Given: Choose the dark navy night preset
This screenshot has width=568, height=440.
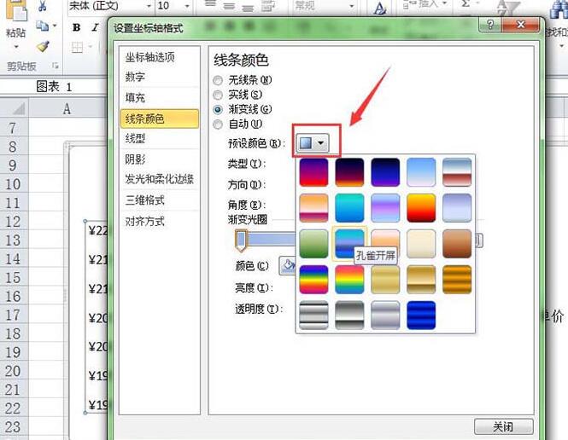Looking at the screenshot, I should (x=385, y=172).
